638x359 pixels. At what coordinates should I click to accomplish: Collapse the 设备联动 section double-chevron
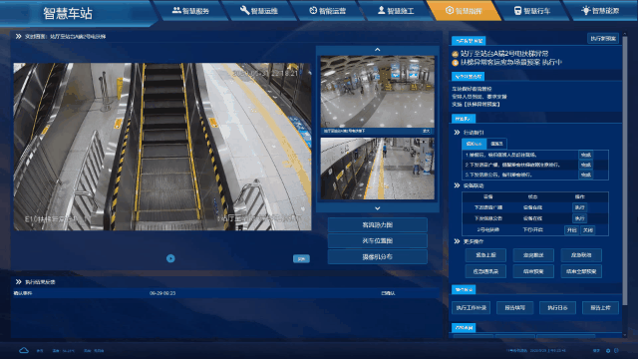457,185
